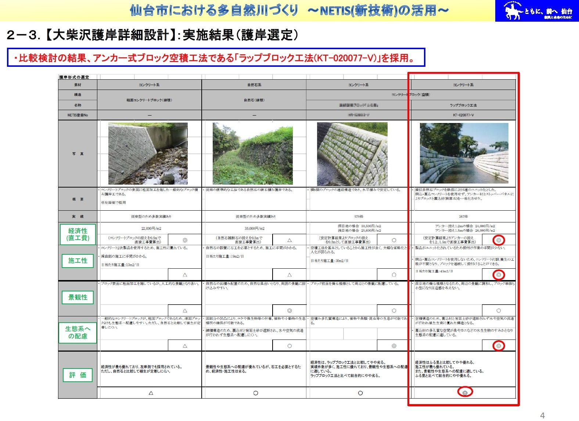Viewport: 579px width, 421px height.
Task: Click the 仙台市における多自然川づくり title banner
Action: coord(289,11)
